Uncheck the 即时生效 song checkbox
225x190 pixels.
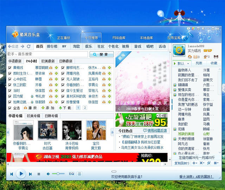pos(10,74)
